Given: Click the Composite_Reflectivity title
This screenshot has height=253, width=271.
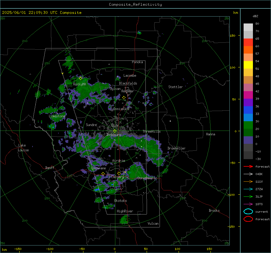Looking at the screenshot, I should pos(135,5).
